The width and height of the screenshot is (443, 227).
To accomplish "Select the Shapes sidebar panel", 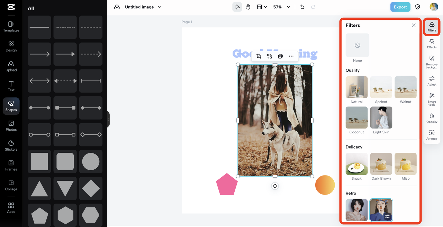I will (x=11, y=106).
